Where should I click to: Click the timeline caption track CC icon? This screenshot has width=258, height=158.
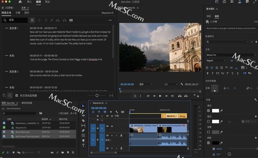click(x=123, y=112)
